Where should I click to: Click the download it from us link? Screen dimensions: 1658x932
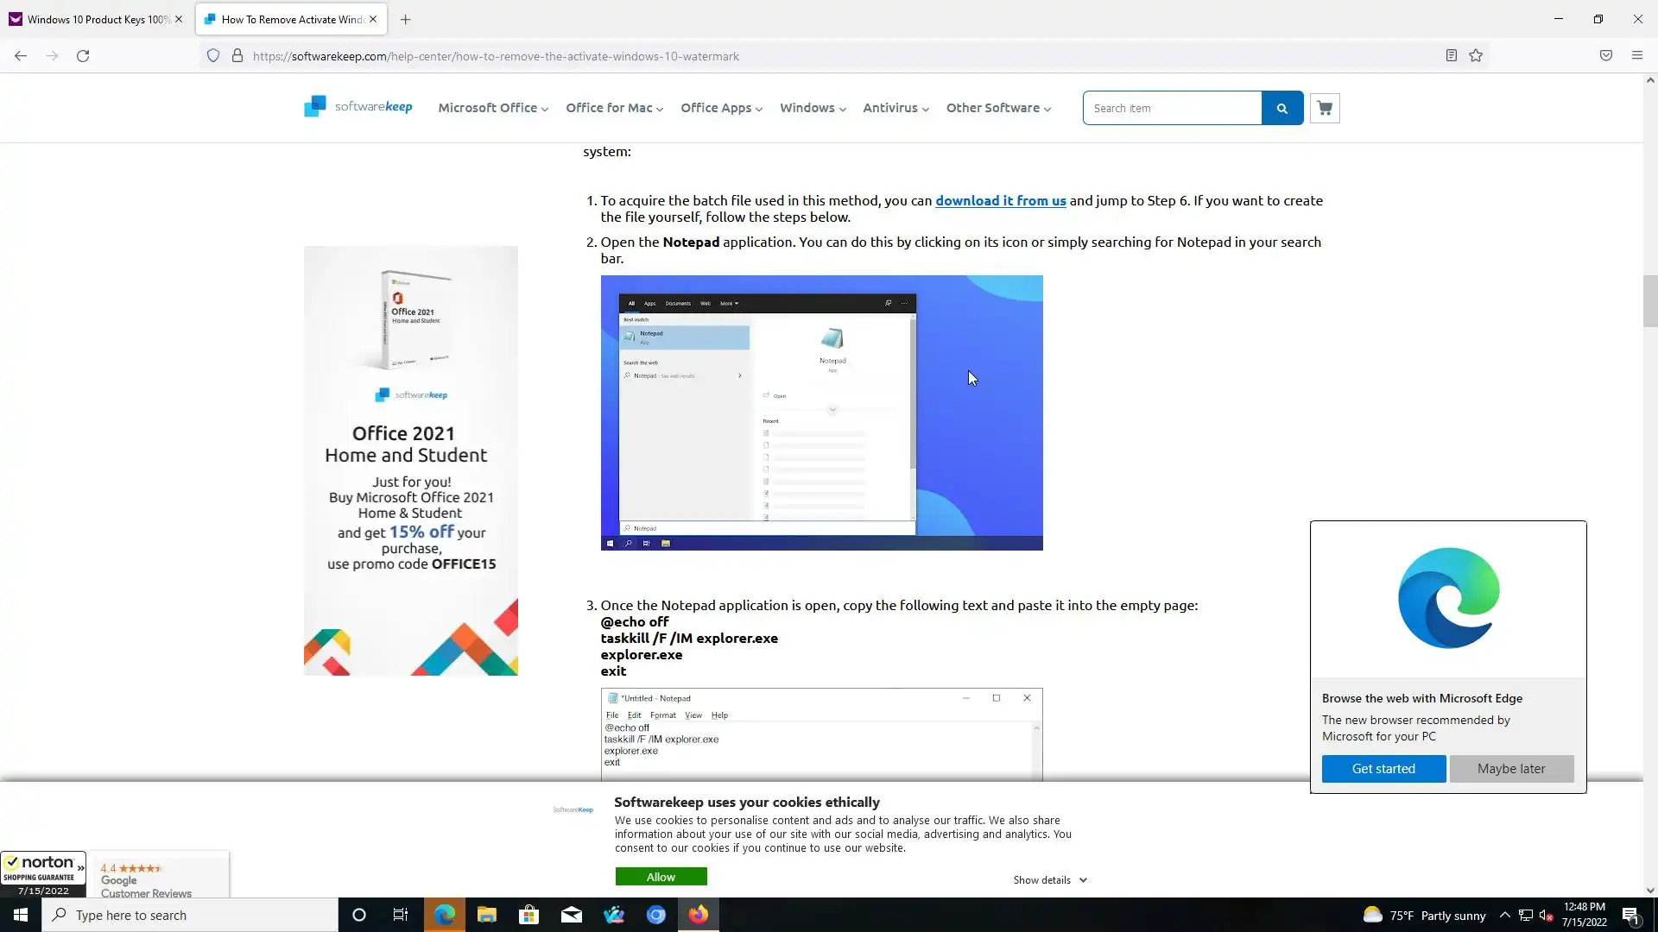(x=1000, y=200)
